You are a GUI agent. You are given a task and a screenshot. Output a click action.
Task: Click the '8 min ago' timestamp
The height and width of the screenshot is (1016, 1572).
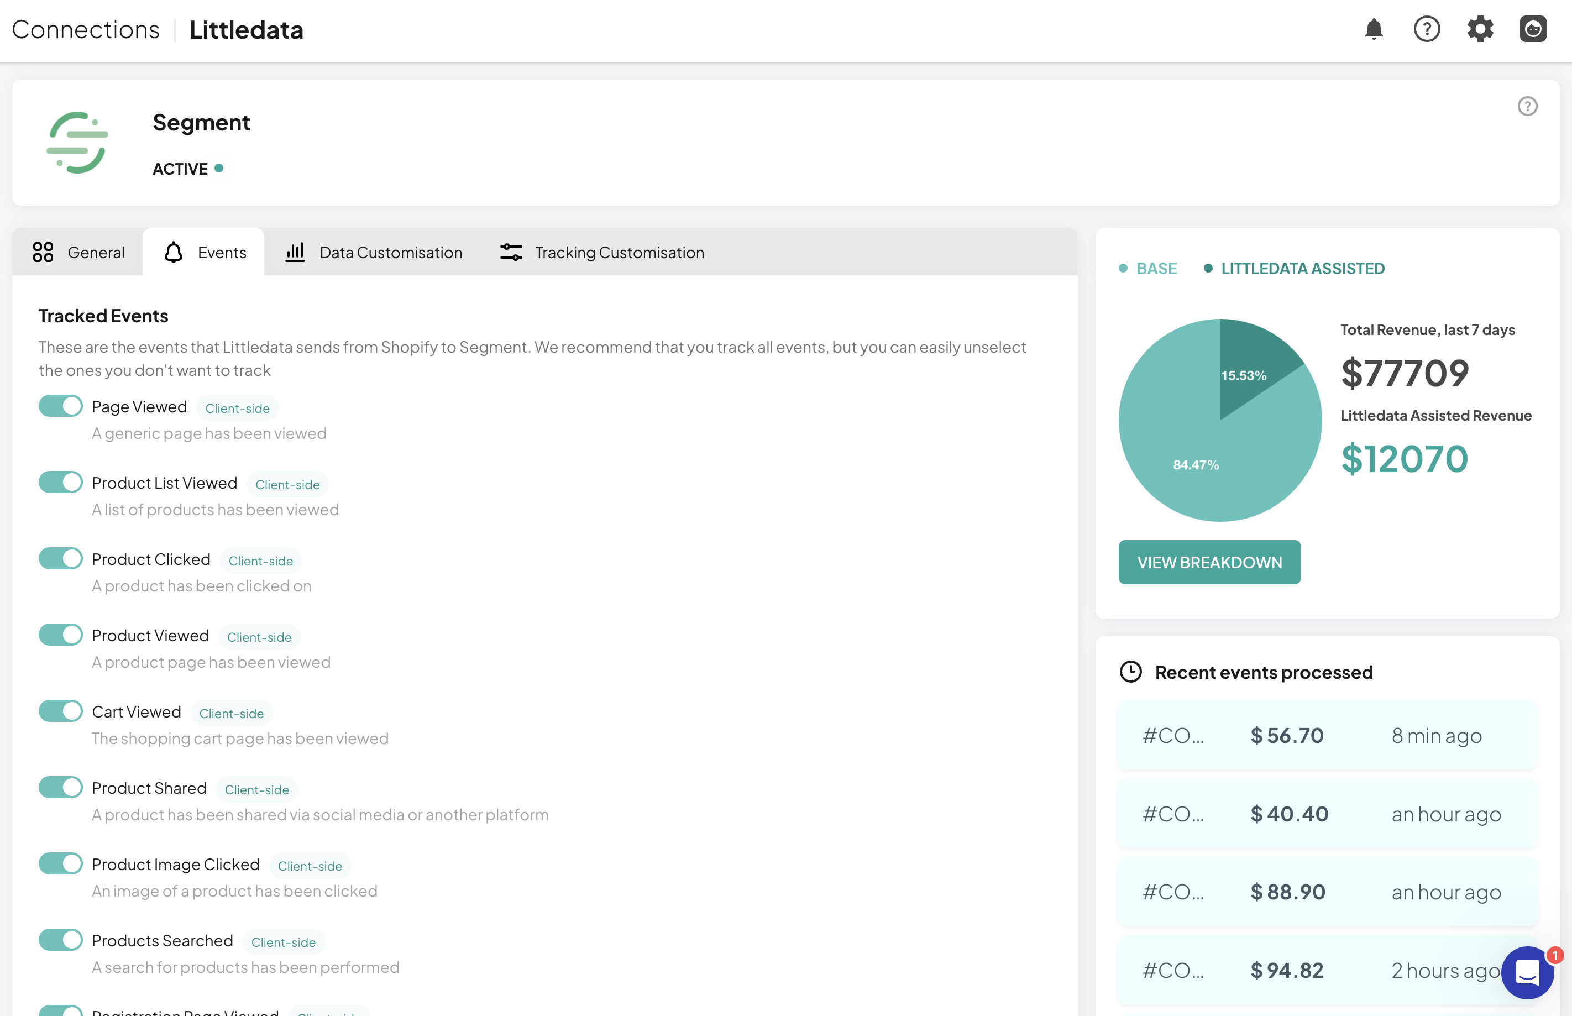1437,736
